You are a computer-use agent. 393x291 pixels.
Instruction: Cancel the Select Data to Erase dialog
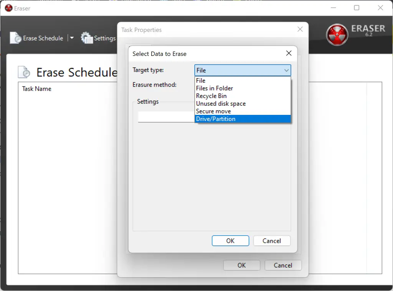pos(272,240)
